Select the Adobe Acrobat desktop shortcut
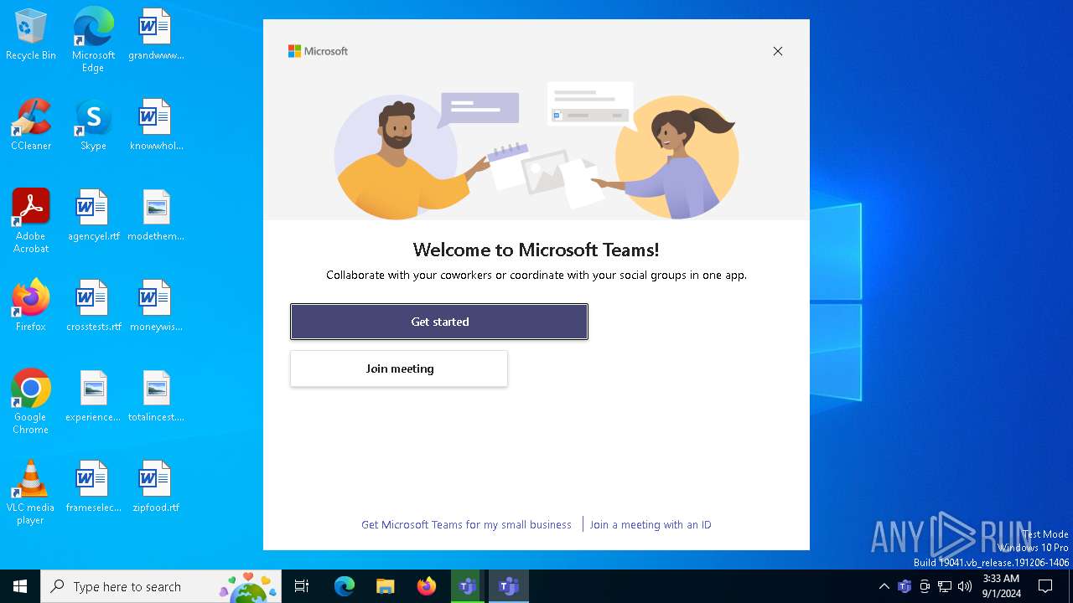 pos(31,221)
